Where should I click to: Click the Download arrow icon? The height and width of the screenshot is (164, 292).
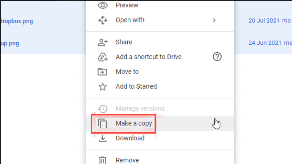click(x=102, y=138)
